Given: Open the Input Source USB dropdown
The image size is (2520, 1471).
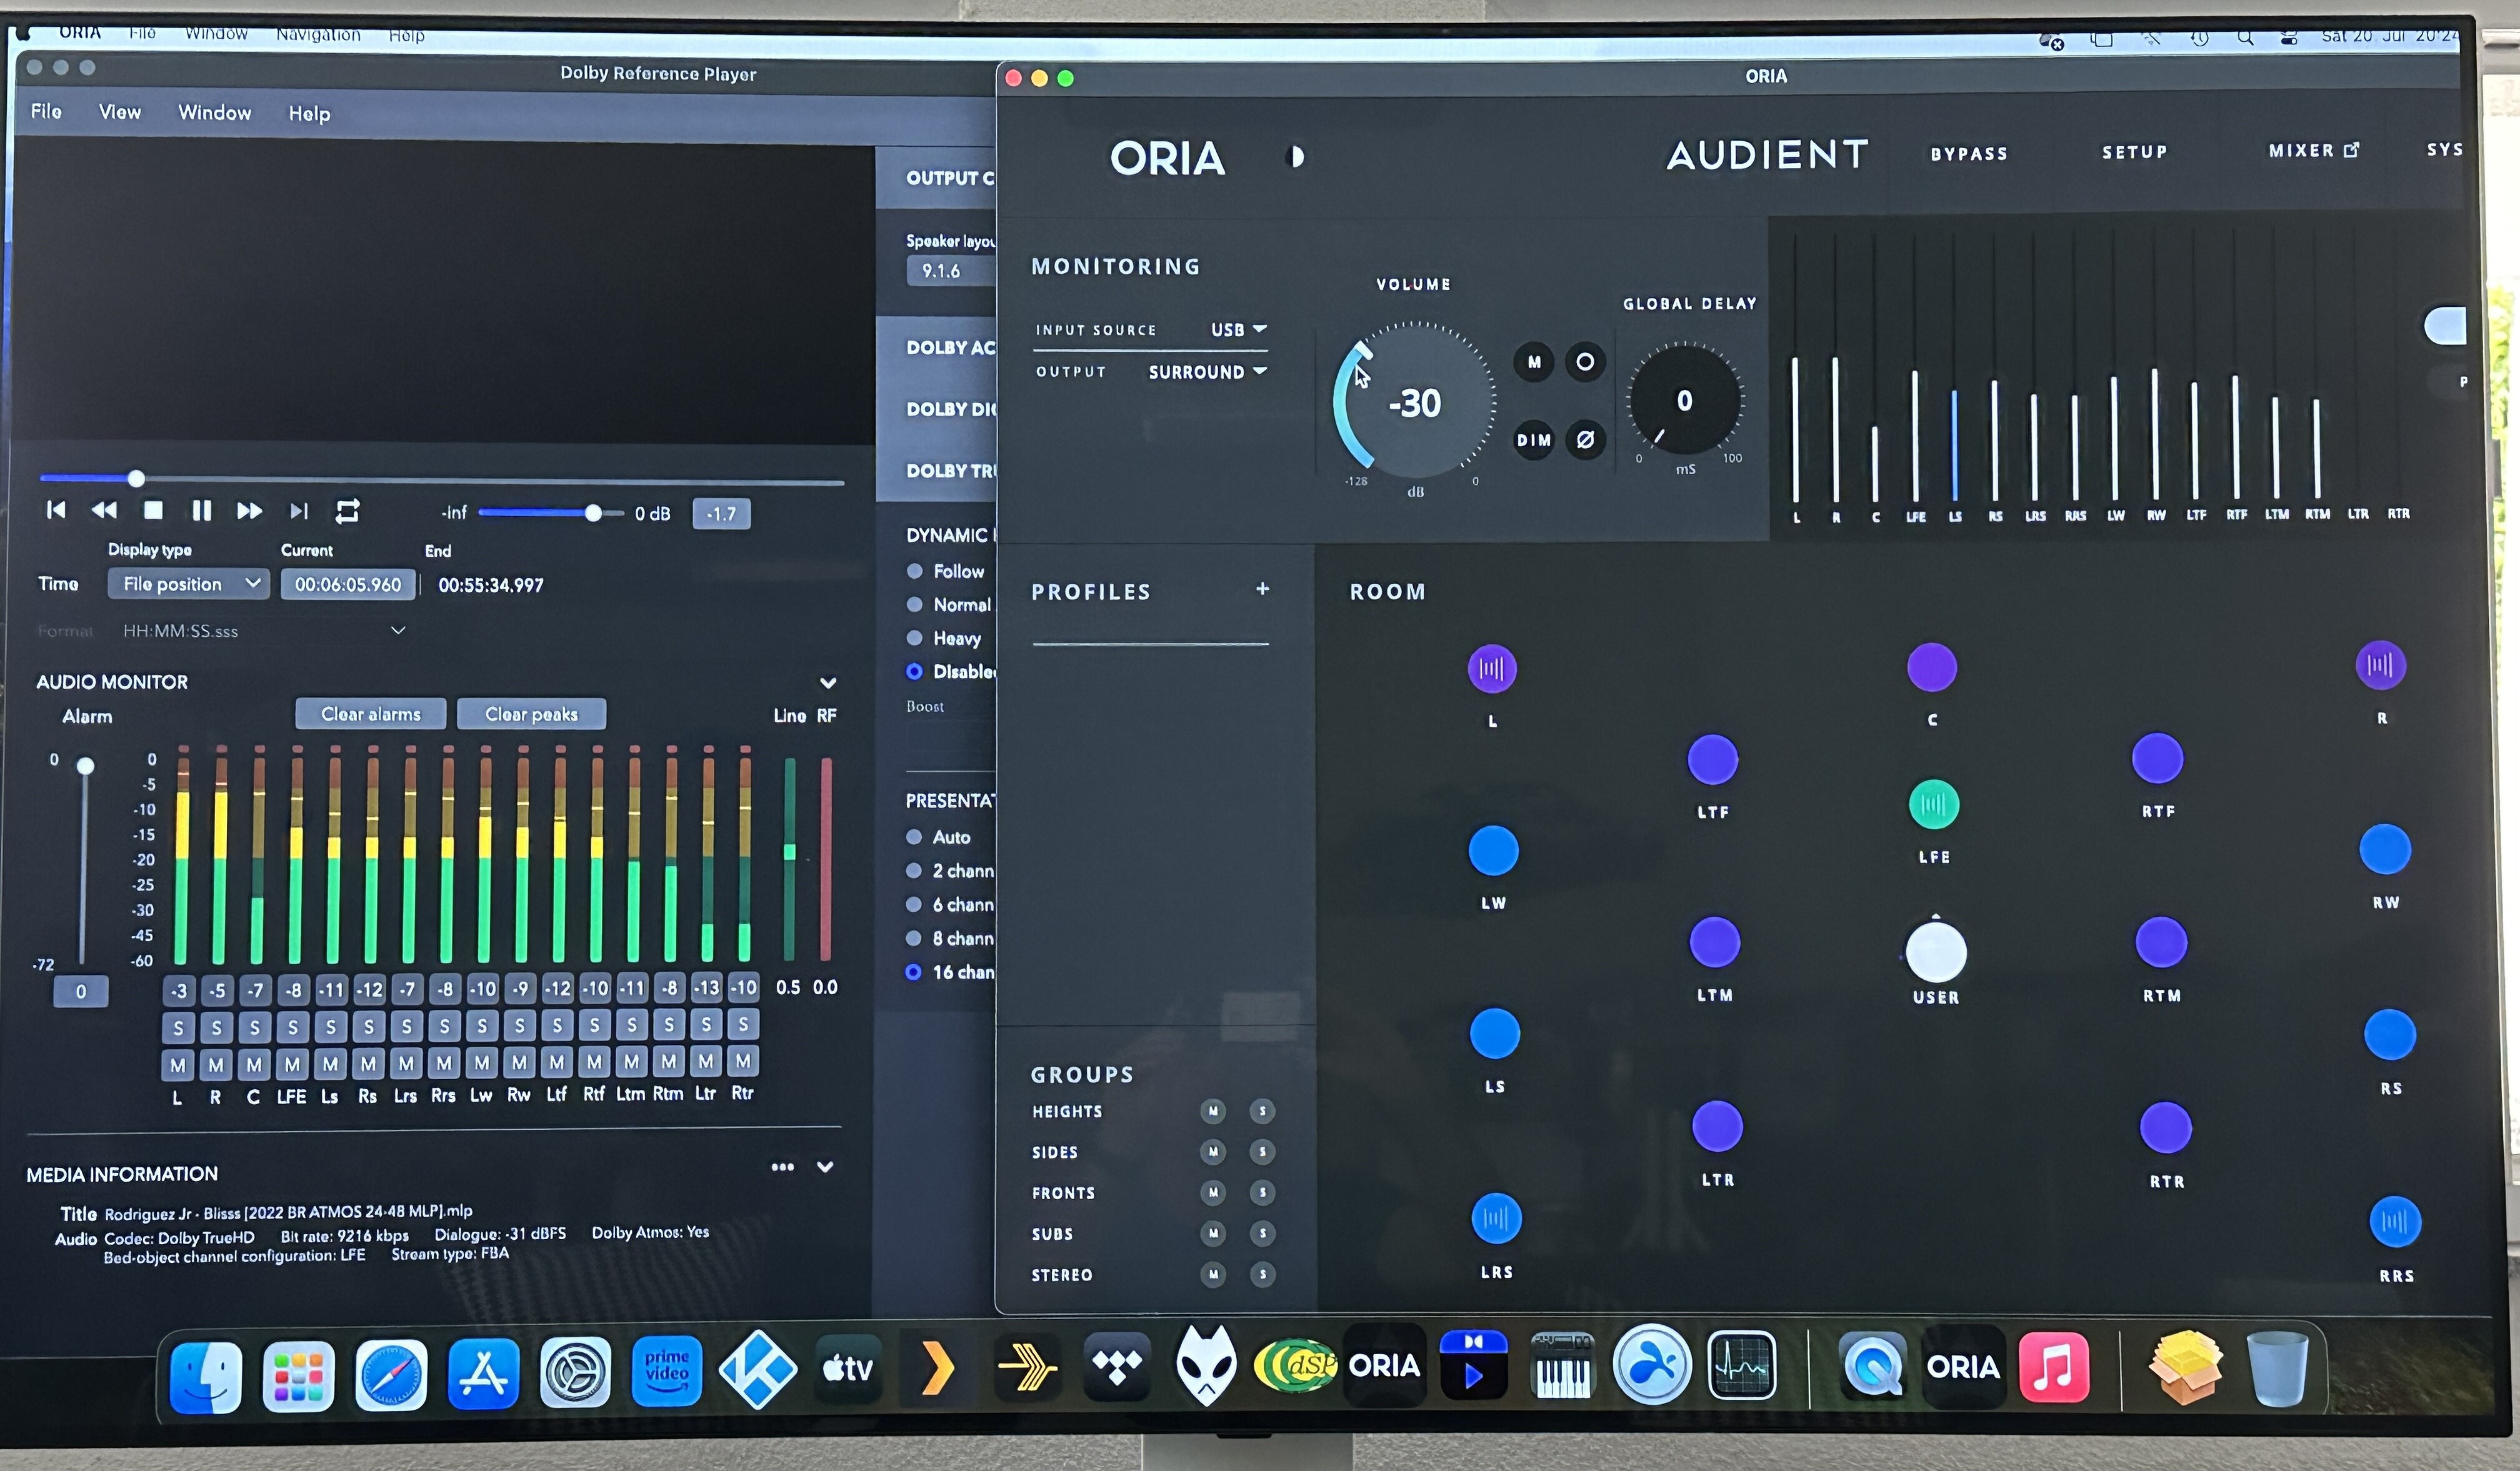Looking at the screenshot, I should tap(1239, 329).
